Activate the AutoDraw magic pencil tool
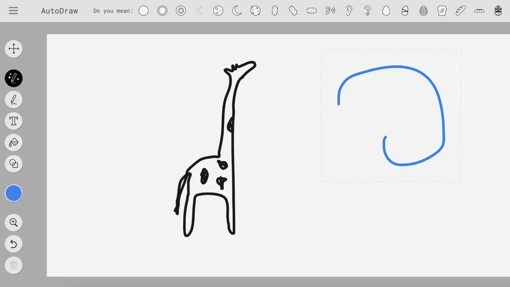Image resolution: width=510 pixels, height=287 pixels. [14, 79]
